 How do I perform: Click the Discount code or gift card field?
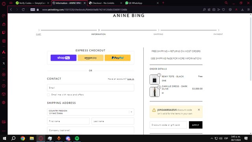(168, 125)
